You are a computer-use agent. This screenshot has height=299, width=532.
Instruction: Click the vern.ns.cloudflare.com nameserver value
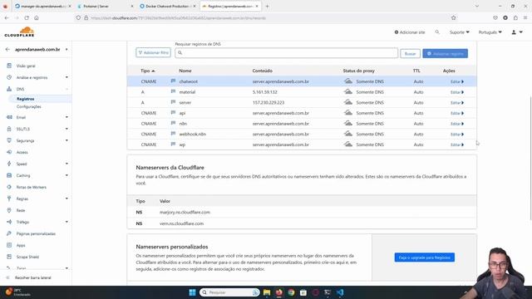pos(181,223)
